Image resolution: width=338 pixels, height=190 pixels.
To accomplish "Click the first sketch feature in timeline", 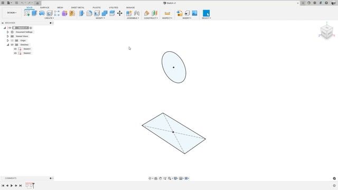I will [27, 185].
